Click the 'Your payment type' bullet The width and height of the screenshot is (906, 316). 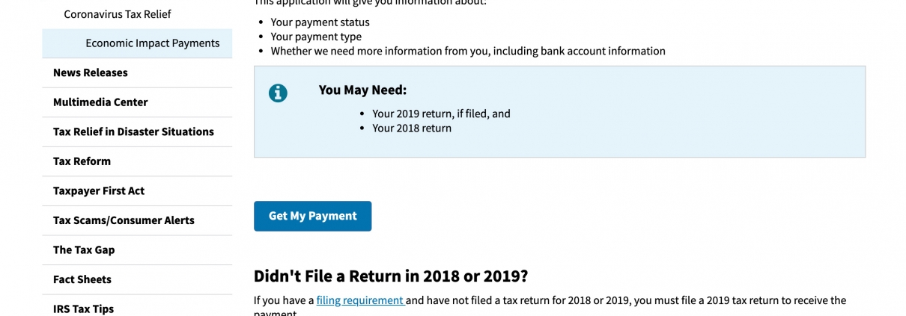[x=316, y=37]
